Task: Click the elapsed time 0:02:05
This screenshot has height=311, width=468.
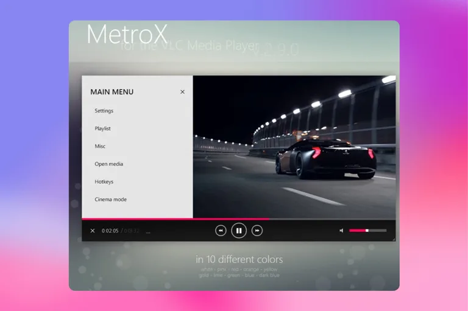Action: point(110,231)
